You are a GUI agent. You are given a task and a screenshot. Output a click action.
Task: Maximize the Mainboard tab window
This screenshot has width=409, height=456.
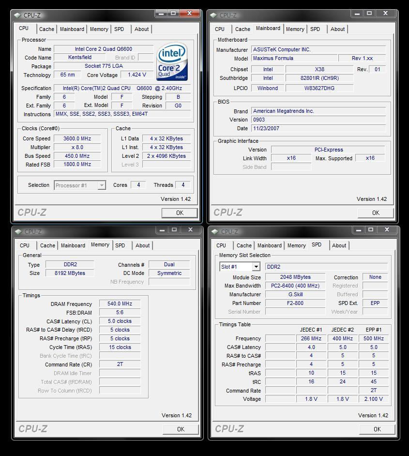[x=369, y=14]
